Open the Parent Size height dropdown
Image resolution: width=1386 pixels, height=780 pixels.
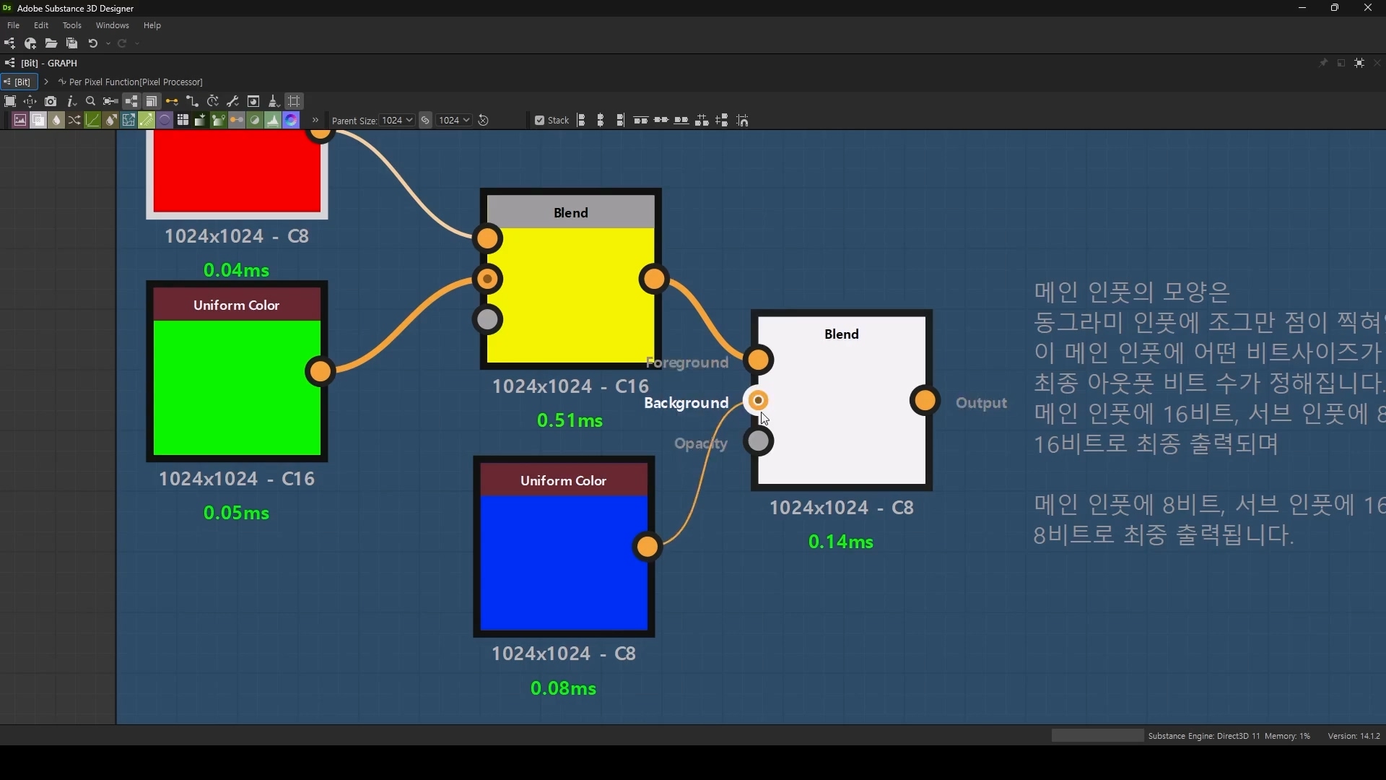coord(454,121)
